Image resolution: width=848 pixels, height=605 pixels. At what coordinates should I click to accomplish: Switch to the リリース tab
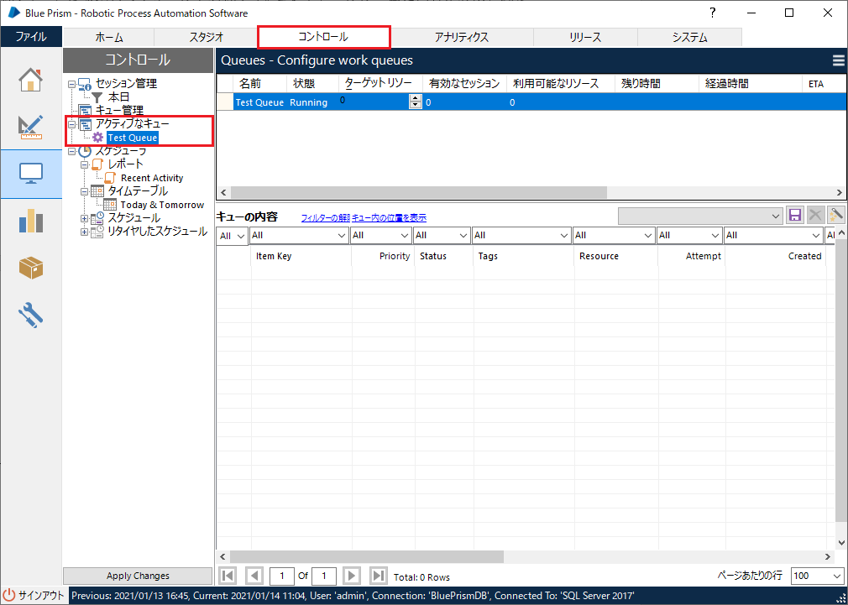(585, 37)
